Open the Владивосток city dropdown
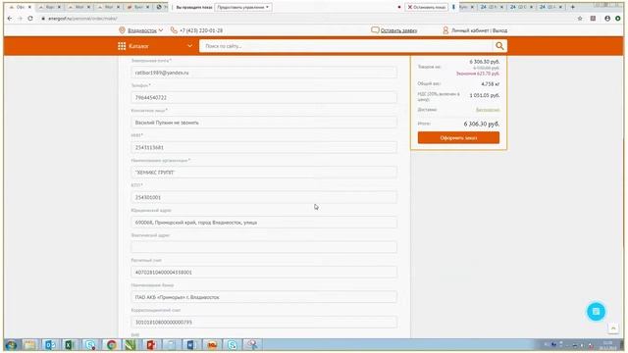The width and height of the screenshot is (628, 353). 145,30
